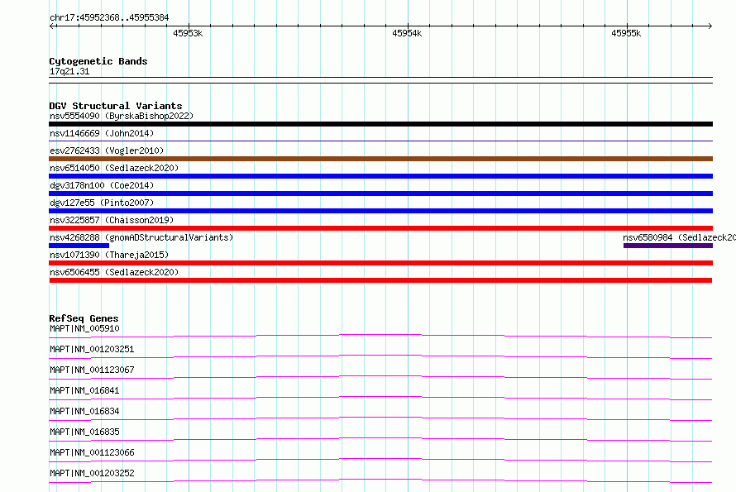The height and width of the screenshot is (492, 736).
Task: Click the brown esv2762433 variant bar
Action: pyautogui.click(x=380, y=159)
